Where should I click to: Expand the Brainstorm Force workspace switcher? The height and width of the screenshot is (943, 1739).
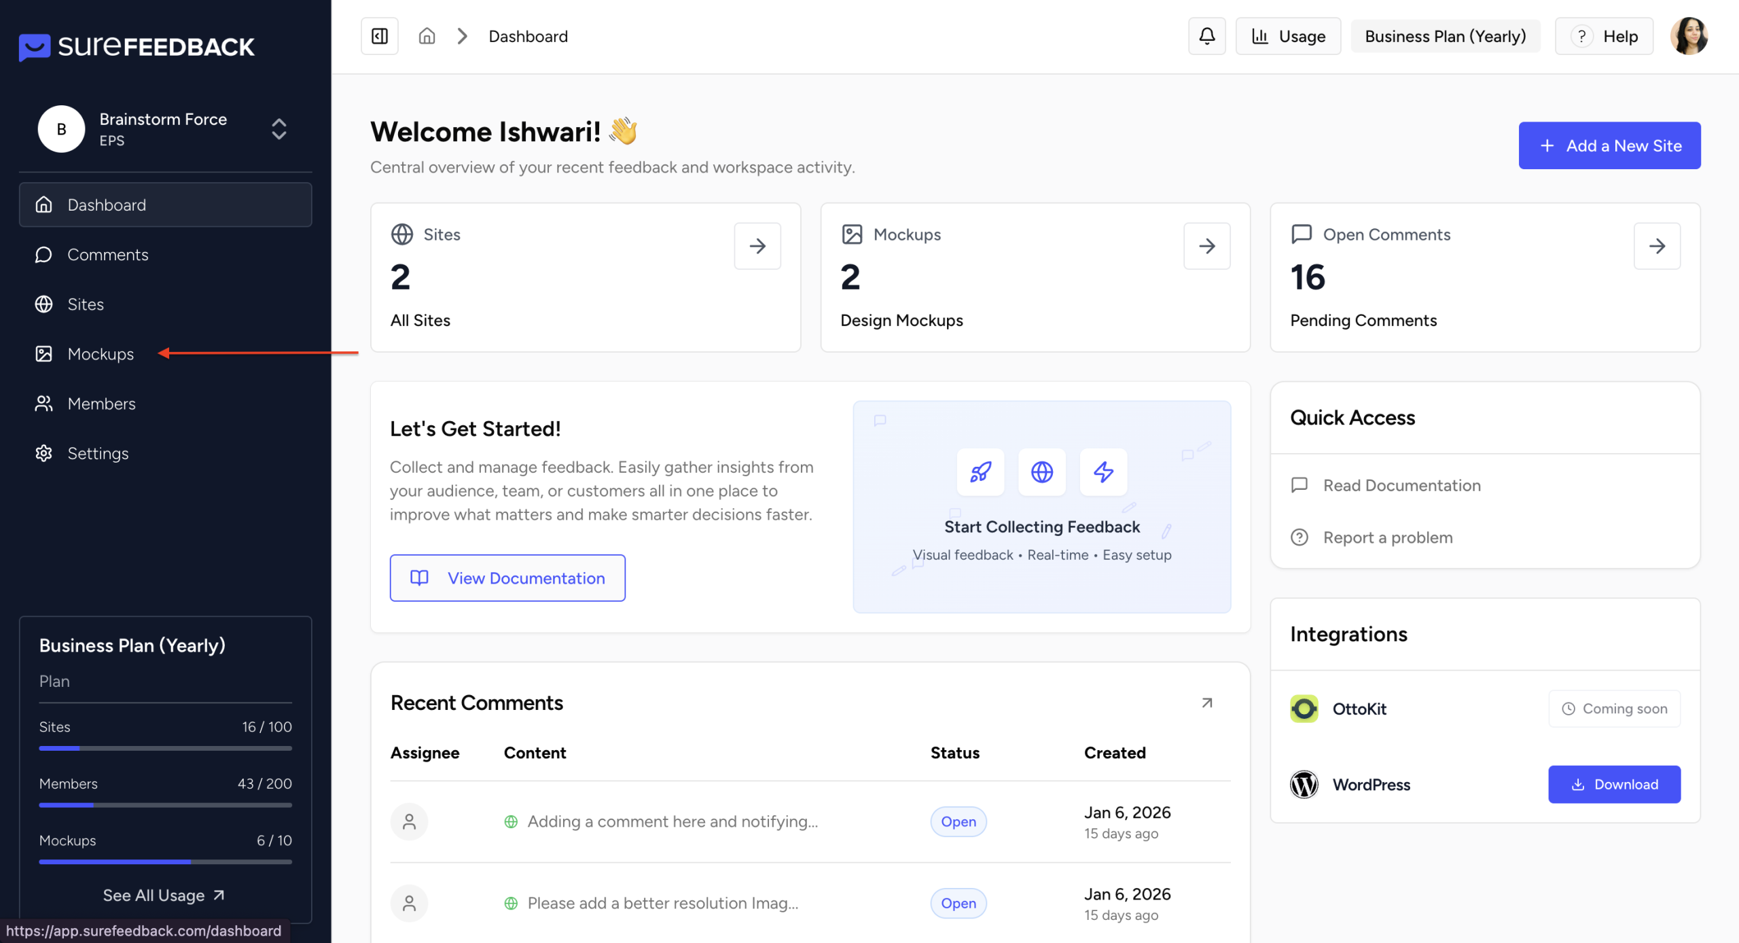(279, 129)
